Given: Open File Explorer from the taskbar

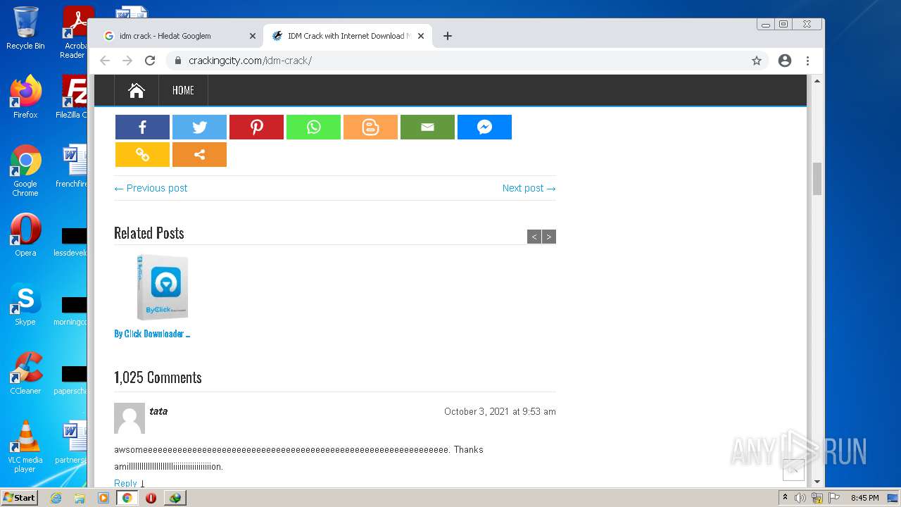Looking at the screenshot, I should (80, 498).
